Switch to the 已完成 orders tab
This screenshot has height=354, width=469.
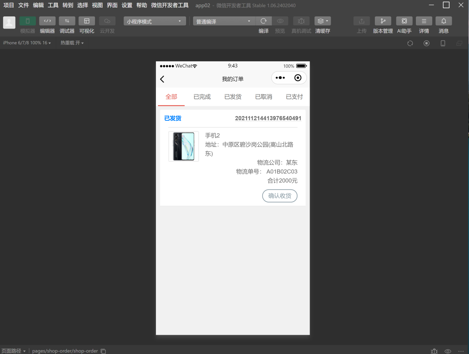click(x=202, y=97)
